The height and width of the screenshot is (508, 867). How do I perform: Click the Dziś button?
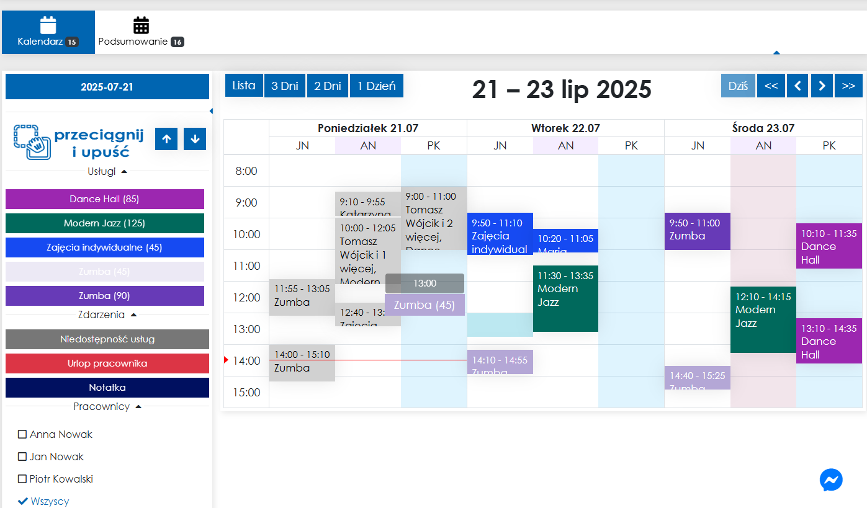[738, 86]
